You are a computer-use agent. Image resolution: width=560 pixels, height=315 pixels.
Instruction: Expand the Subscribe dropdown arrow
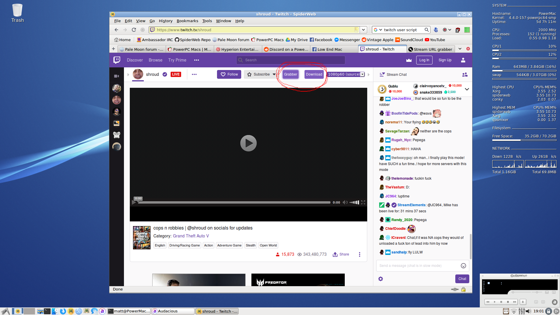[x=274, y=74]
